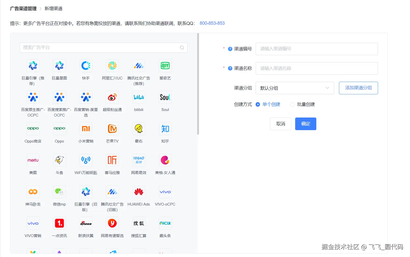The width and height of the screenshot is (410, 257).
Task: Select the 百度搜索推广-OCPC icon
Action: point(59,97)
